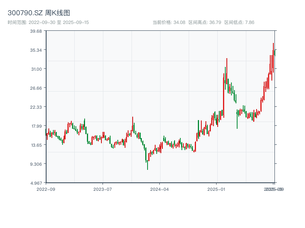
Task: Select the 13.65 y-axis price label
Action: tap(37, 145)
